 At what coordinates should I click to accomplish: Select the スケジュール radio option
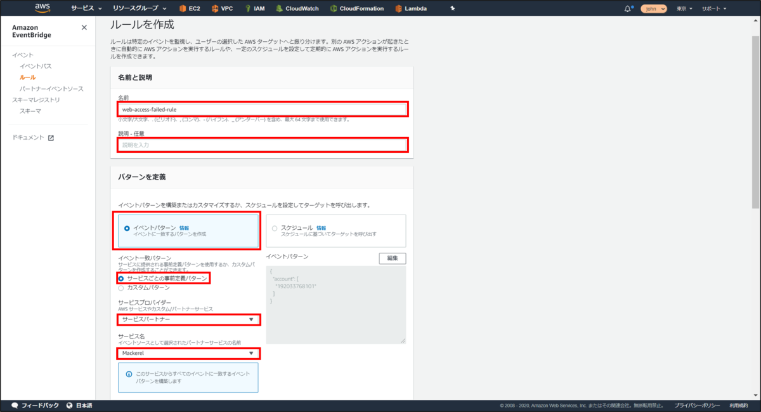click(x=275, y=228)
